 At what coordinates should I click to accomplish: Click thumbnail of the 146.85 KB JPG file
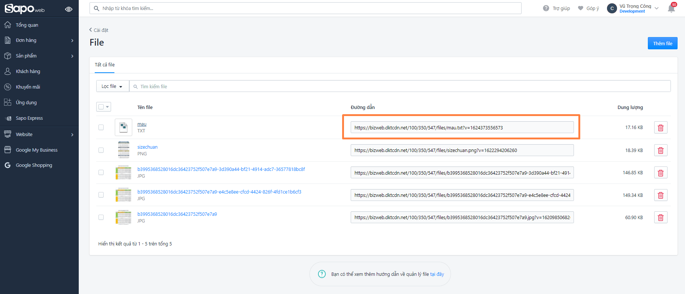[124, 173]
